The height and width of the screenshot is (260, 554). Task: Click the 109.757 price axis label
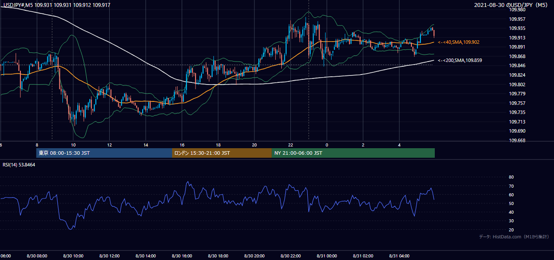(x=517, y=104)
